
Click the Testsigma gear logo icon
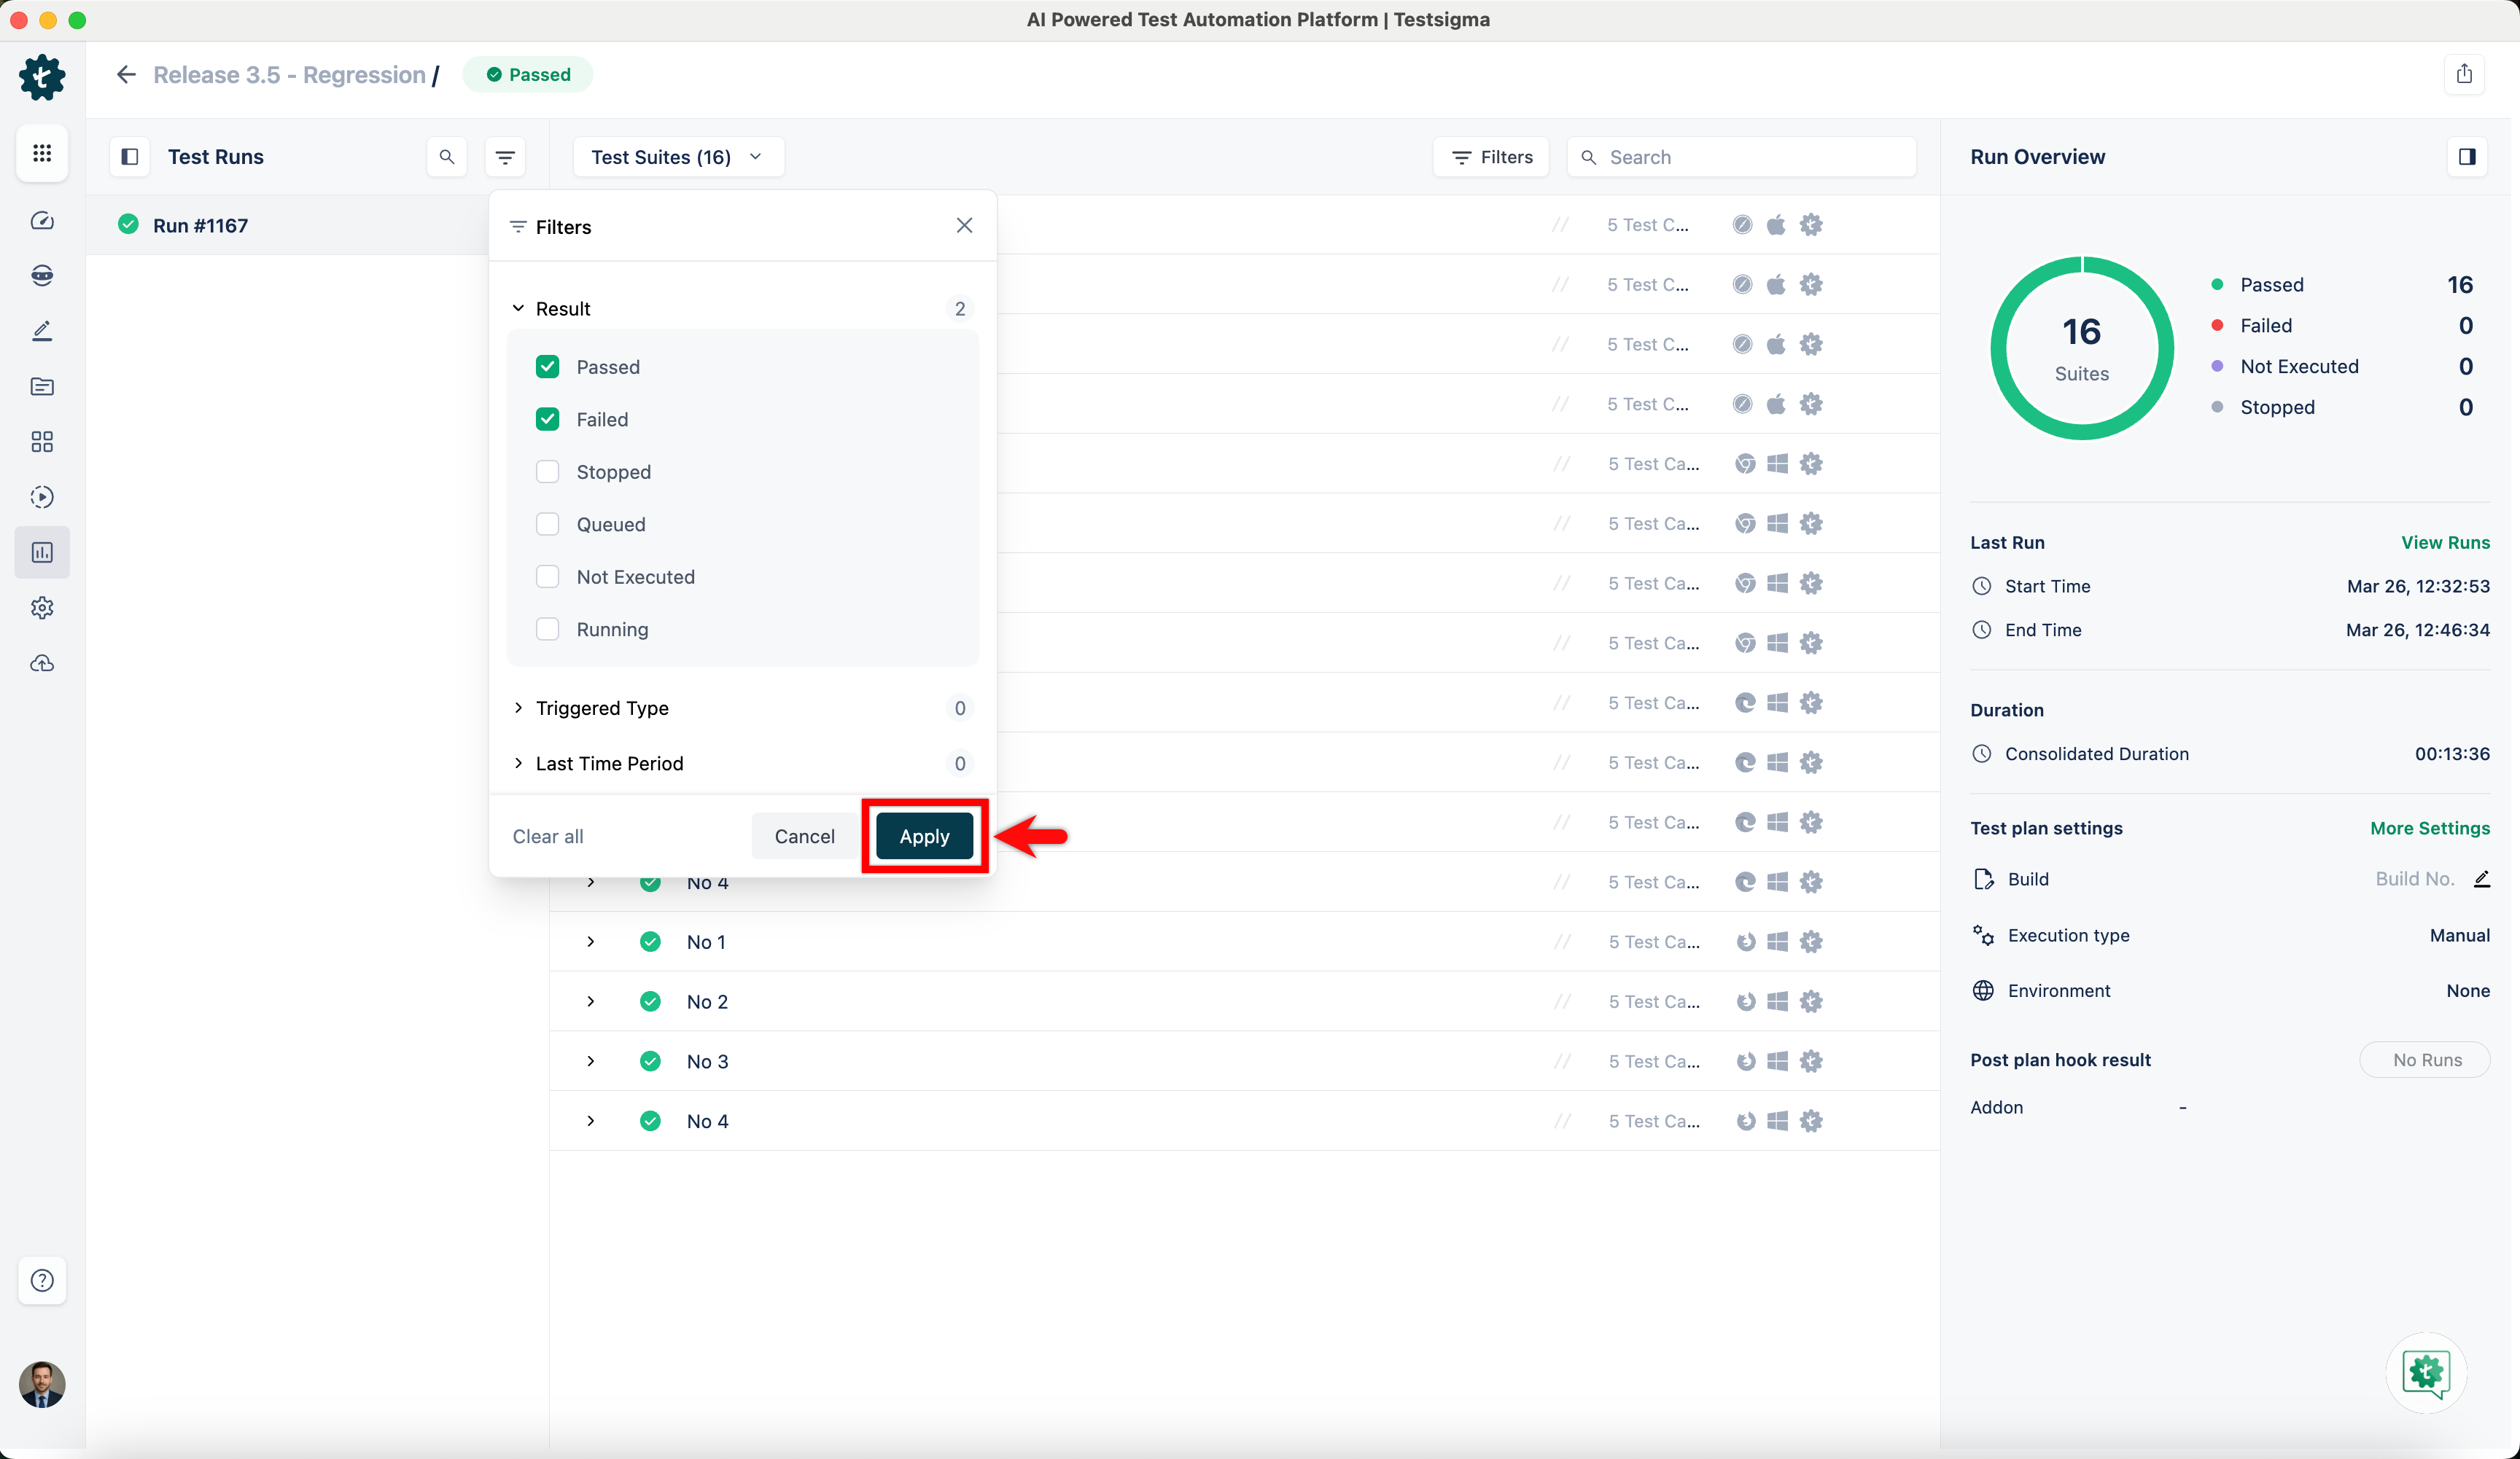click(42, 77)
